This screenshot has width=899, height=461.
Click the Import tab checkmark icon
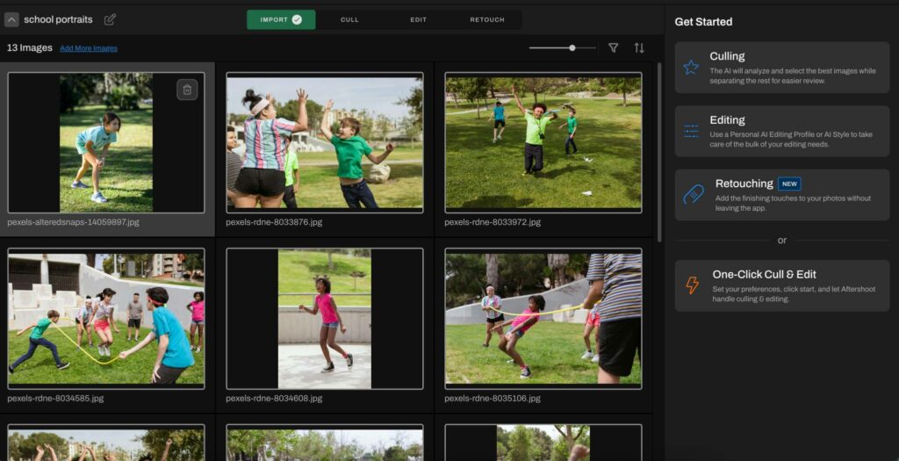tap(297, 19)
